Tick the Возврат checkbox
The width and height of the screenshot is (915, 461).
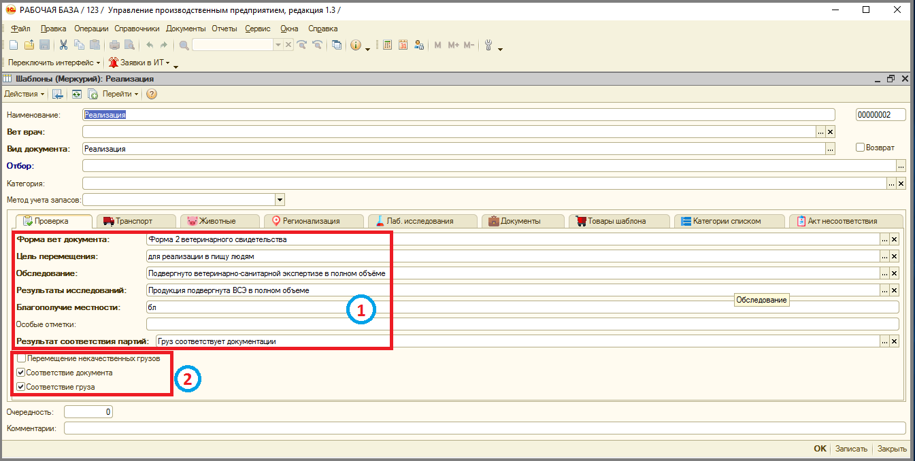[860, 148]
